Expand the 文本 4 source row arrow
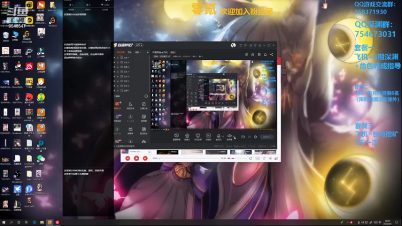 tap(115, 62)
